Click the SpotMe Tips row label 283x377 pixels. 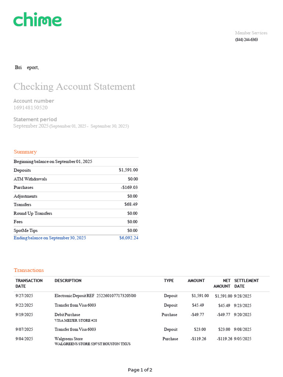pyautogui.click(x=26, y=230)
